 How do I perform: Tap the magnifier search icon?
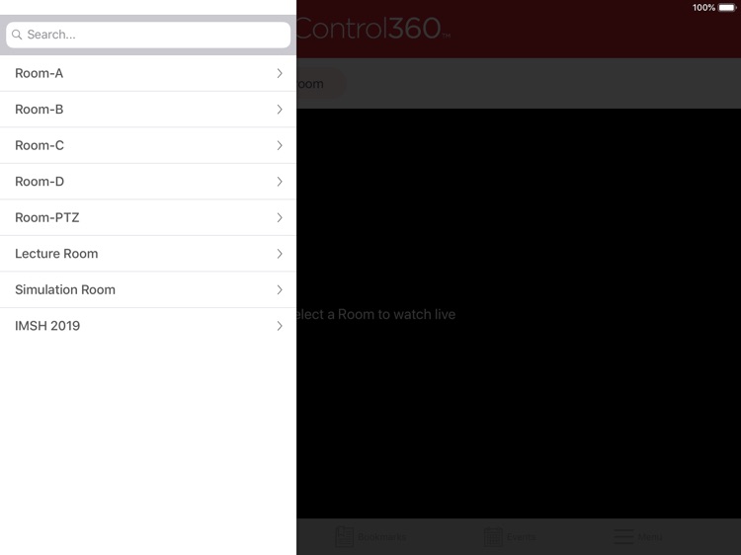(x=17, y=35)
